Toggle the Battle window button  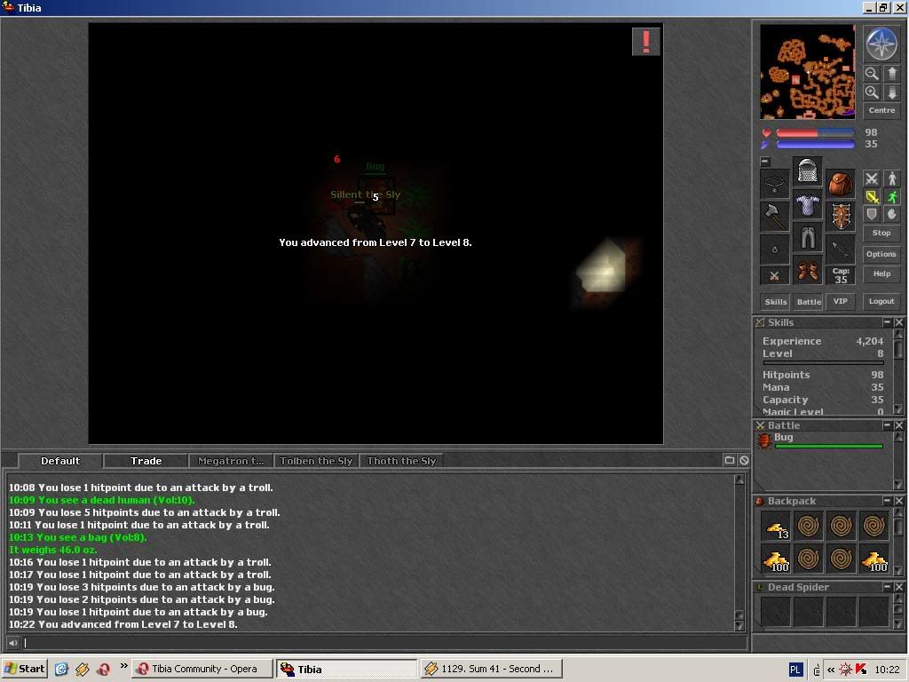808,302
